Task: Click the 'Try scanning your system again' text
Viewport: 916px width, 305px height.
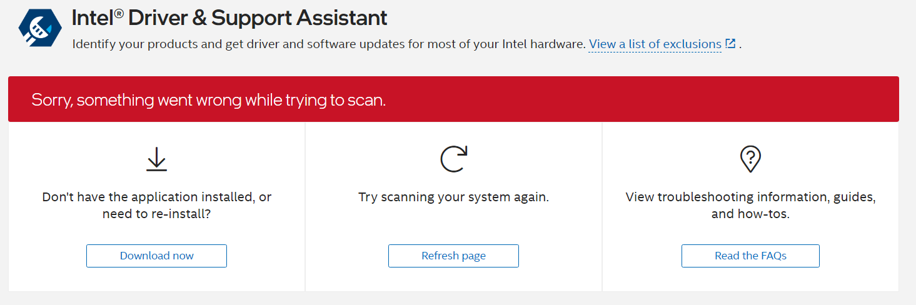Action: [x=453, y=197]
